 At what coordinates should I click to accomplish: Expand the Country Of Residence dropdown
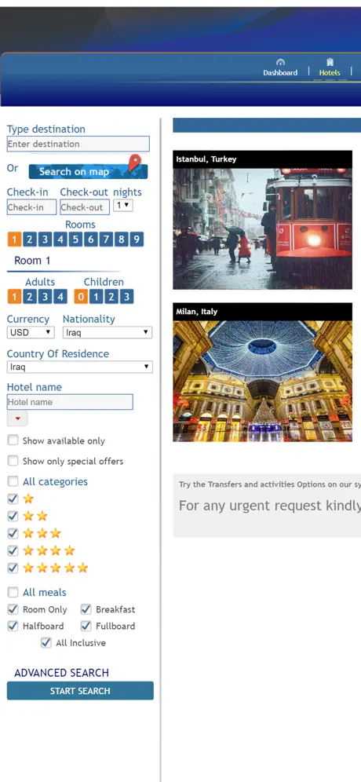[x=80, y=367]
